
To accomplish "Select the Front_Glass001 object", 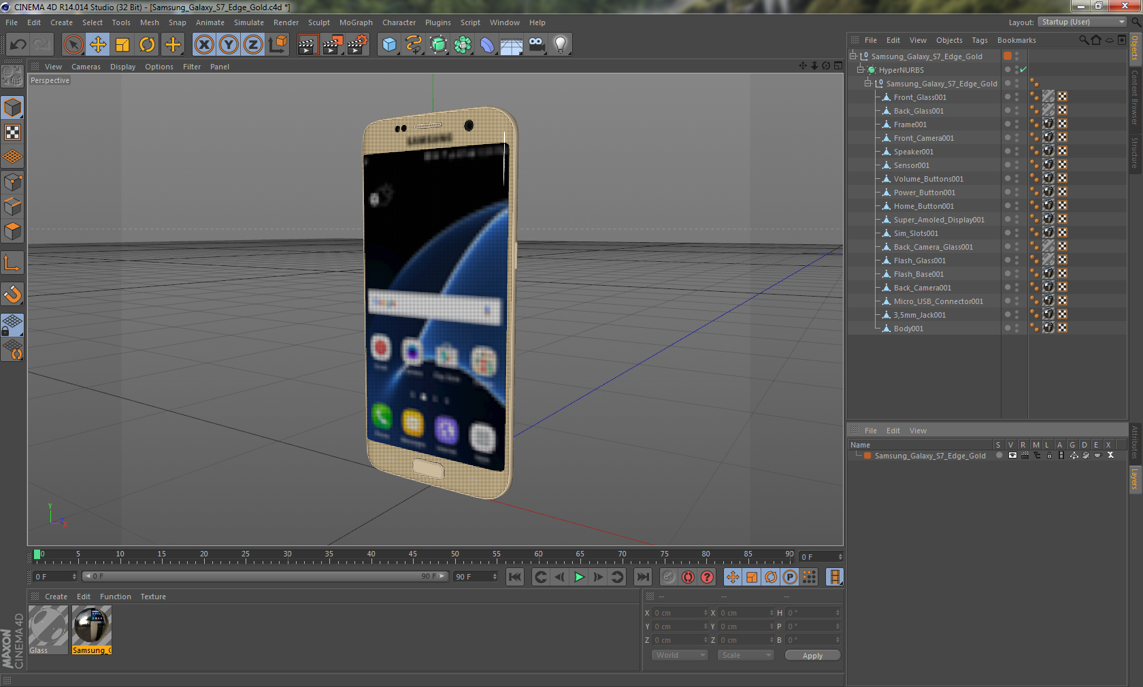I will (920, 97).
